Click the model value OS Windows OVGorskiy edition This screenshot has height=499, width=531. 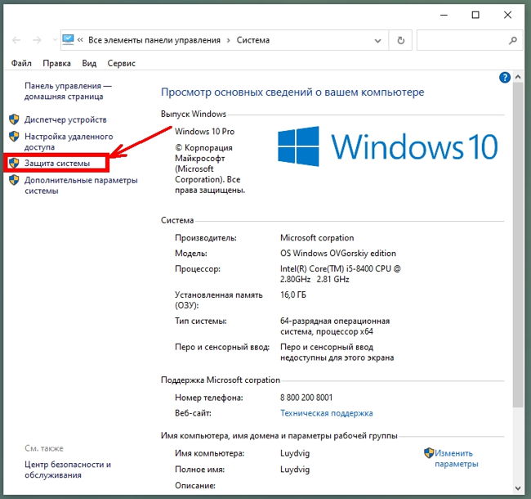338,254
